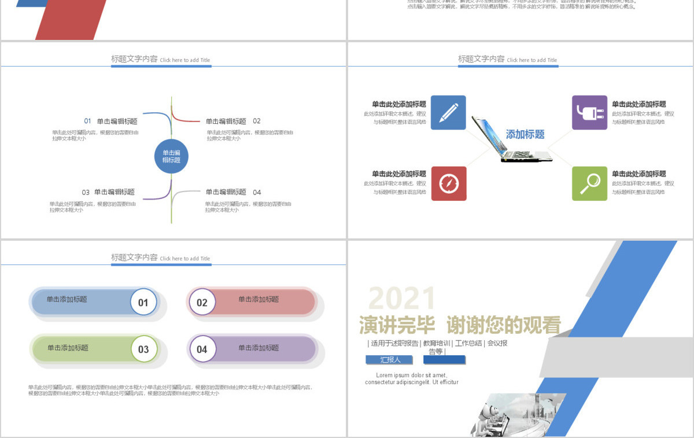
Task: Click number circle 03 on green pill
Action: click(143, 349)
